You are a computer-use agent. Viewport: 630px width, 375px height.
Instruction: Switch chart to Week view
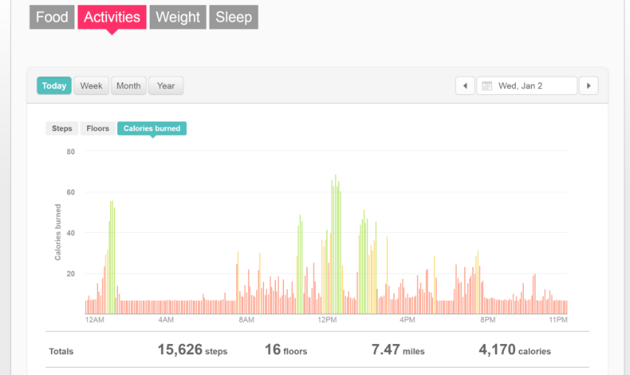(91, 86)
